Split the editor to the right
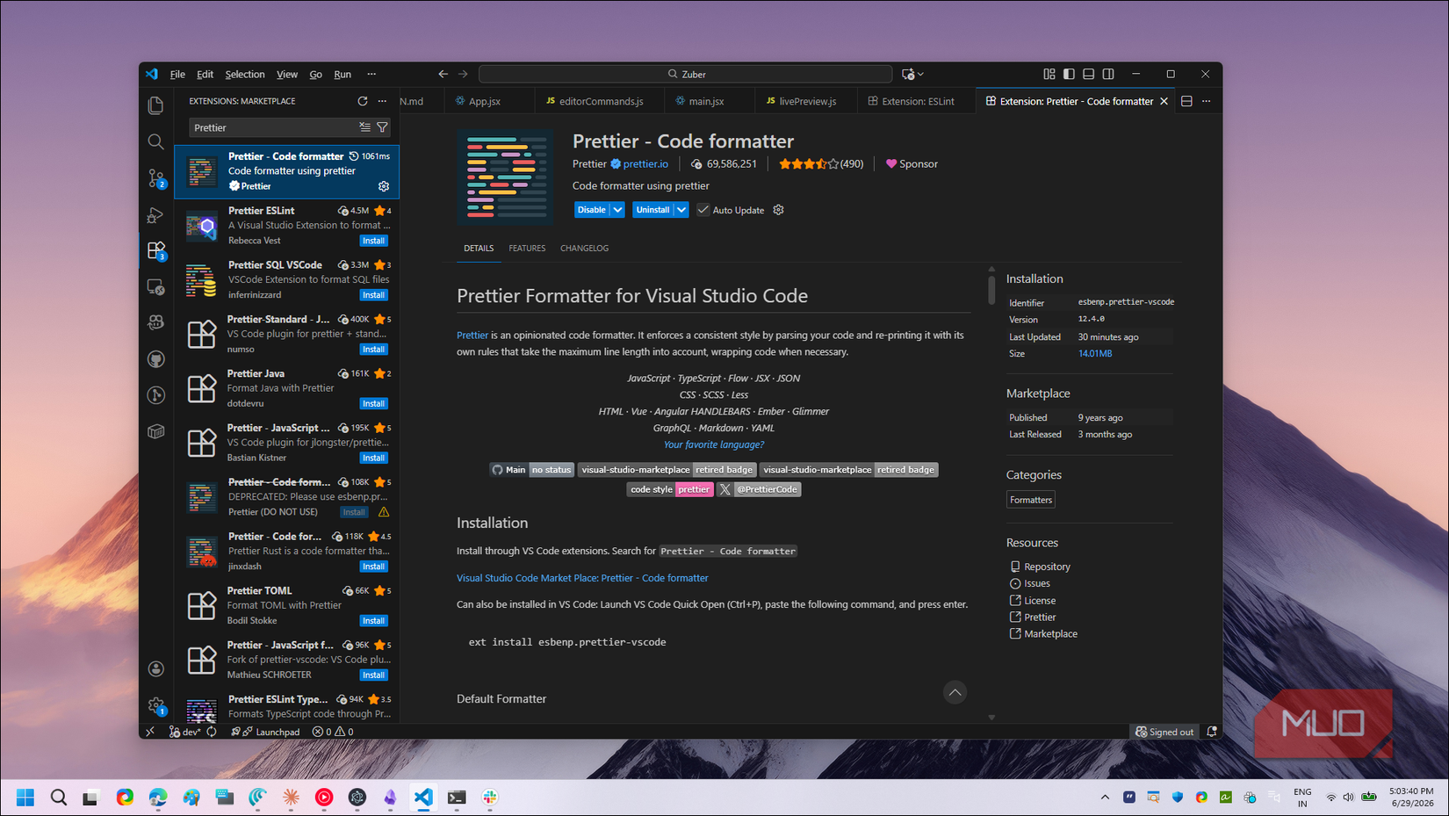 [x=1186, y=101]
